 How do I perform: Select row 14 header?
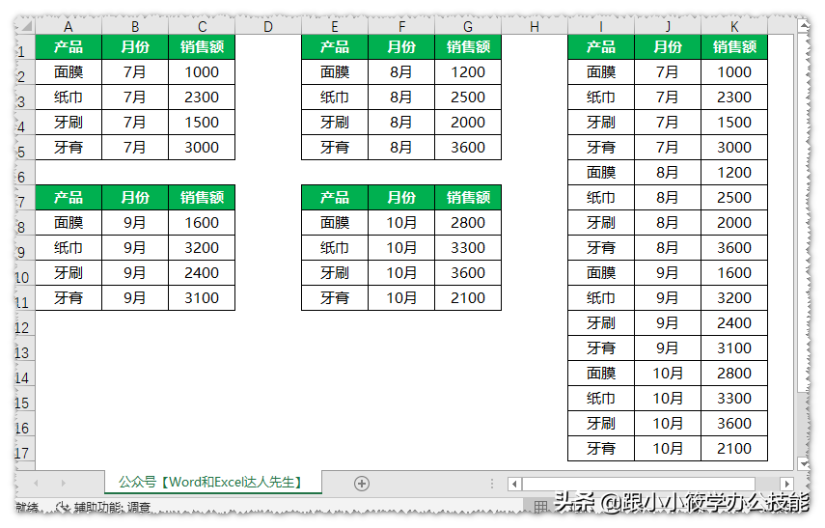pyautogui.click(x=25, y=374)
